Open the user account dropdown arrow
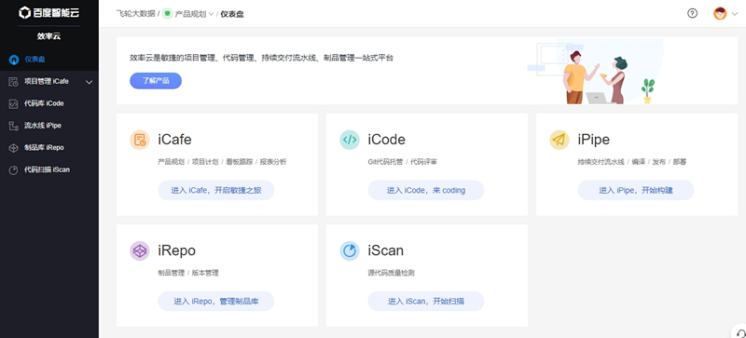The image size is (746, 338). coord(735,14)
